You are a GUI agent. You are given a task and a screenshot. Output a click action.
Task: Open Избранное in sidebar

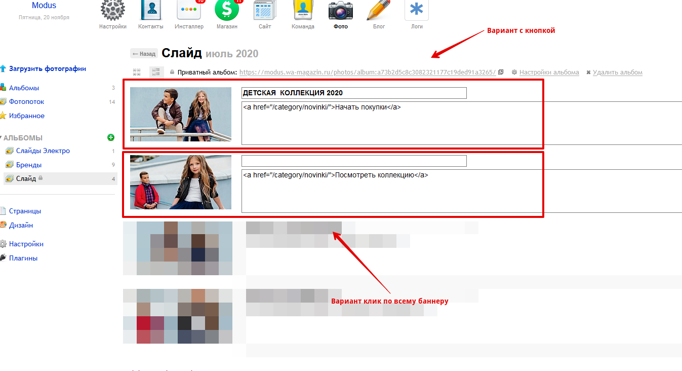pos(26,116)
